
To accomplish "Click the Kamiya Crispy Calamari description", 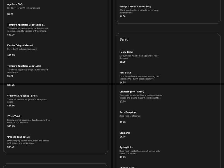I will 22,49.
